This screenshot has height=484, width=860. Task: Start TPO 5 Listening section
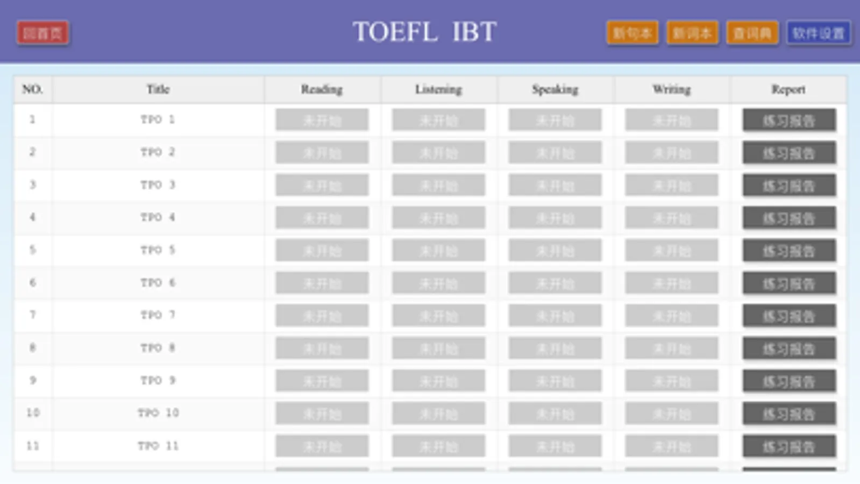pos(438,251)
